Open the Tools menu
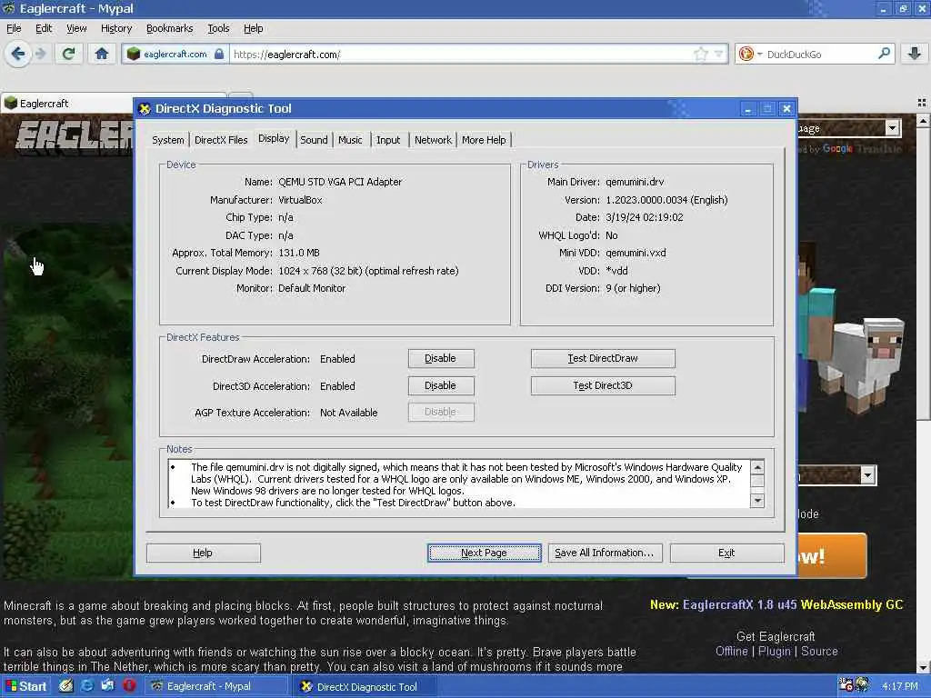 point(218,28)
